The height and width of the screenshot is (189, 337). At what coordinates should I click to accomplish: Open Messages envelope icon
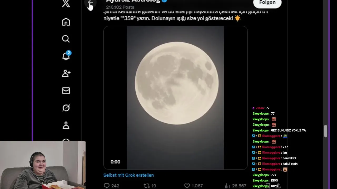(66, 91)
